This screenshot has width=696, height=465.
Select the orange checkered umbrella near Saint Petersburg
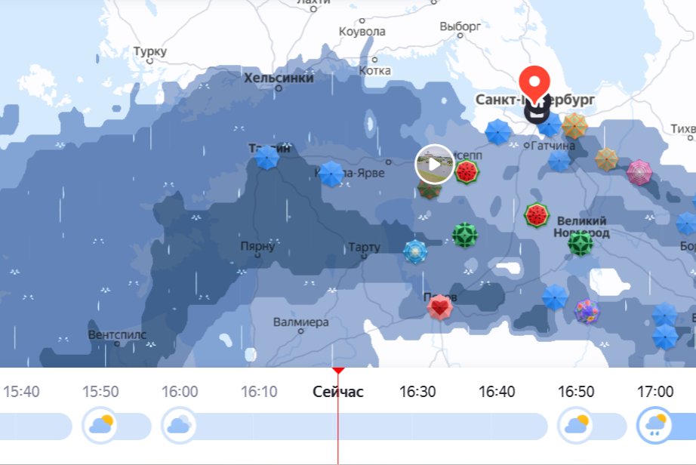[x=574, y=125]
